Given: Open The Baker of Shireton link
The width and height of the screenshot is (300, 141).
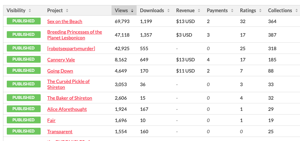Looking at the screenshot, I should [69, 98].
